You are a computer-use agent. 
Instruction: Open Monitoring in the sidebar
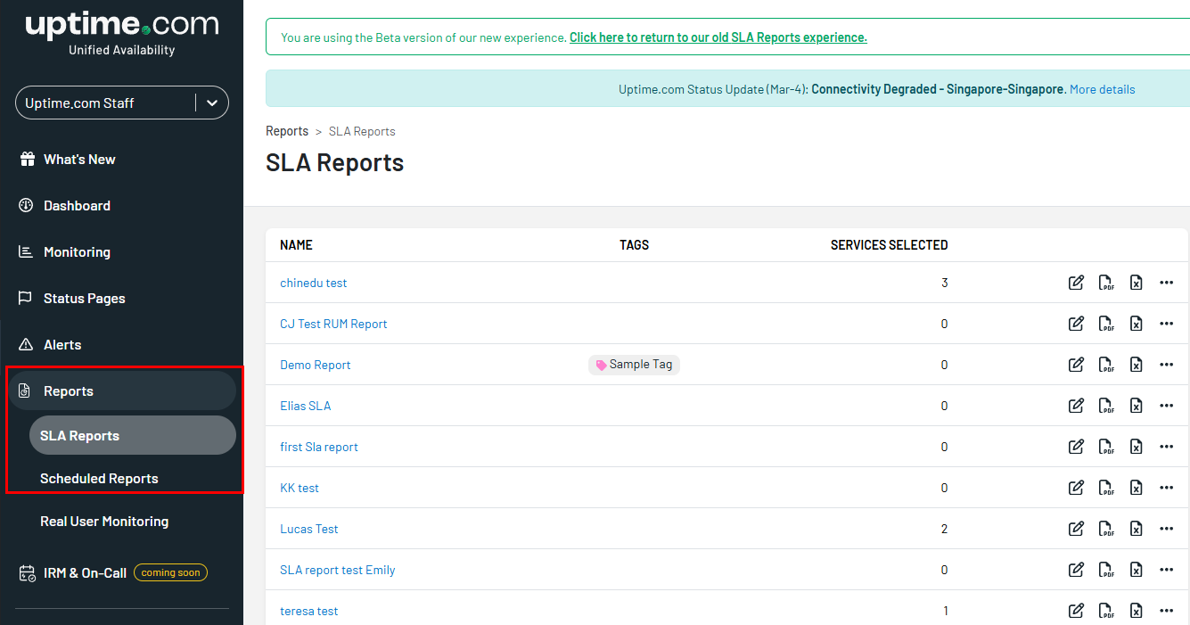click(x=77, y=252)
